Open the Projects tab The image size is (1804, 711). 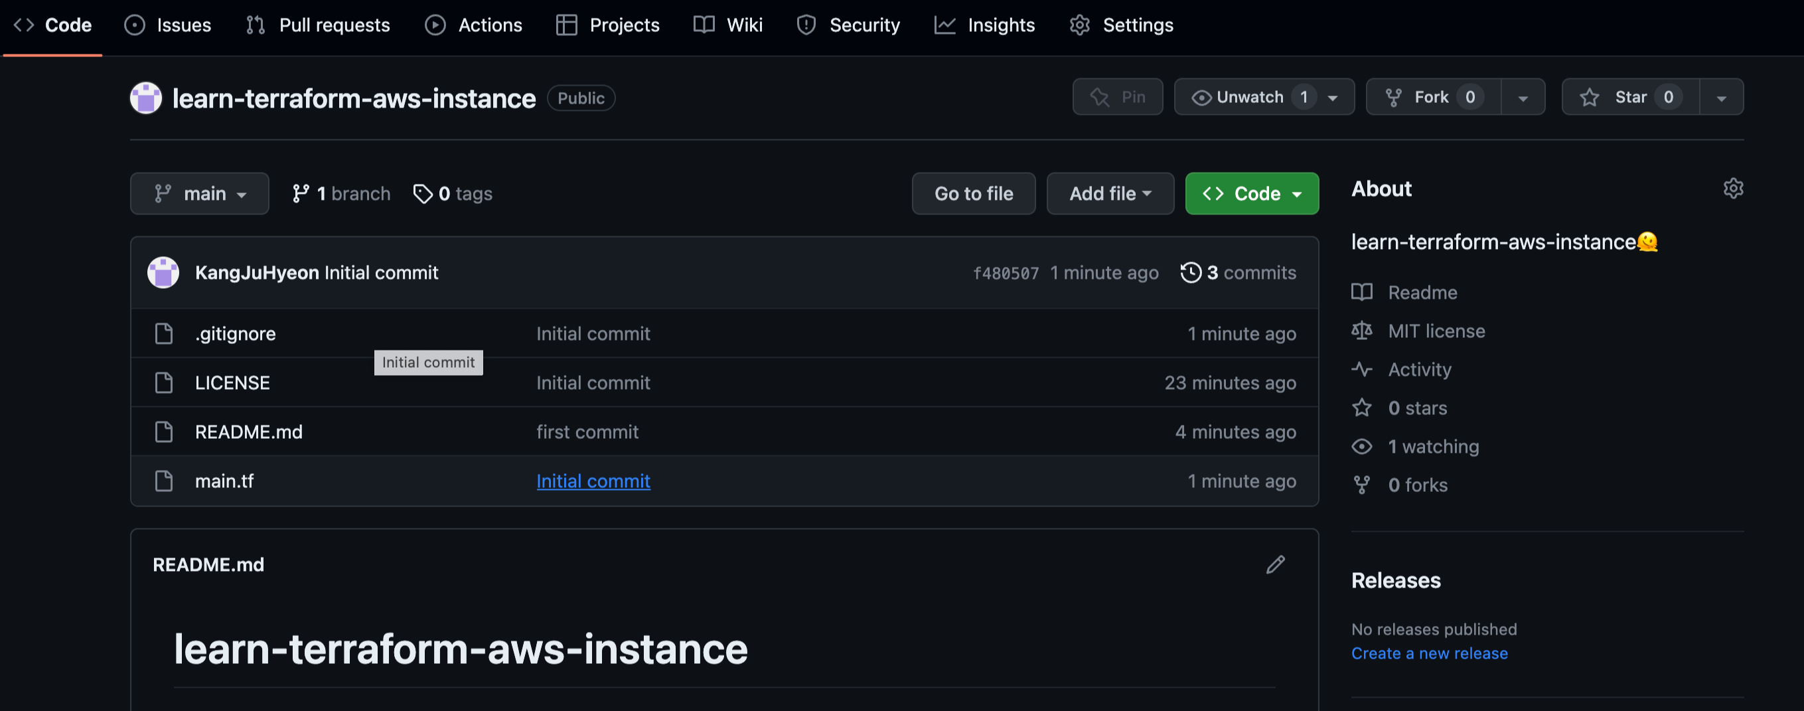click(607, 25)
